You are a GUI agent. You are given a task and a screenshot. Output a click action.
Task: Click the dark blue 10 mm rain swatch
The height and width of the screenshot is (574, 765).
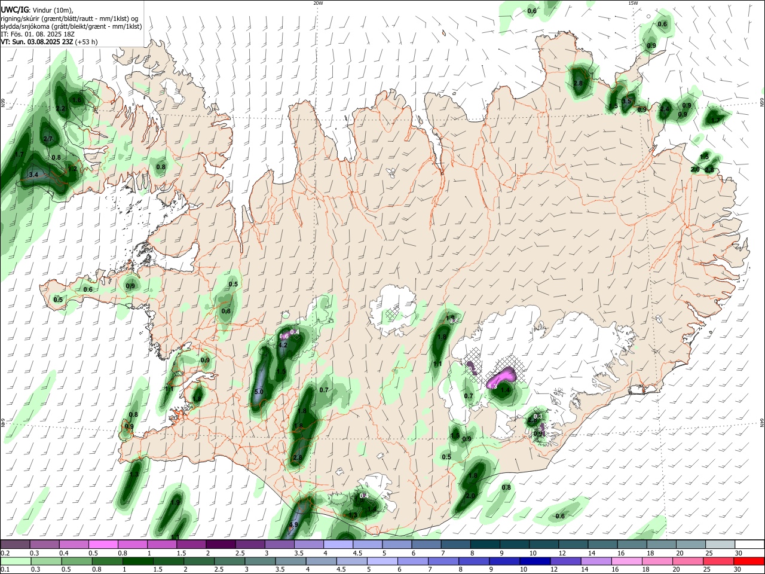534,561
